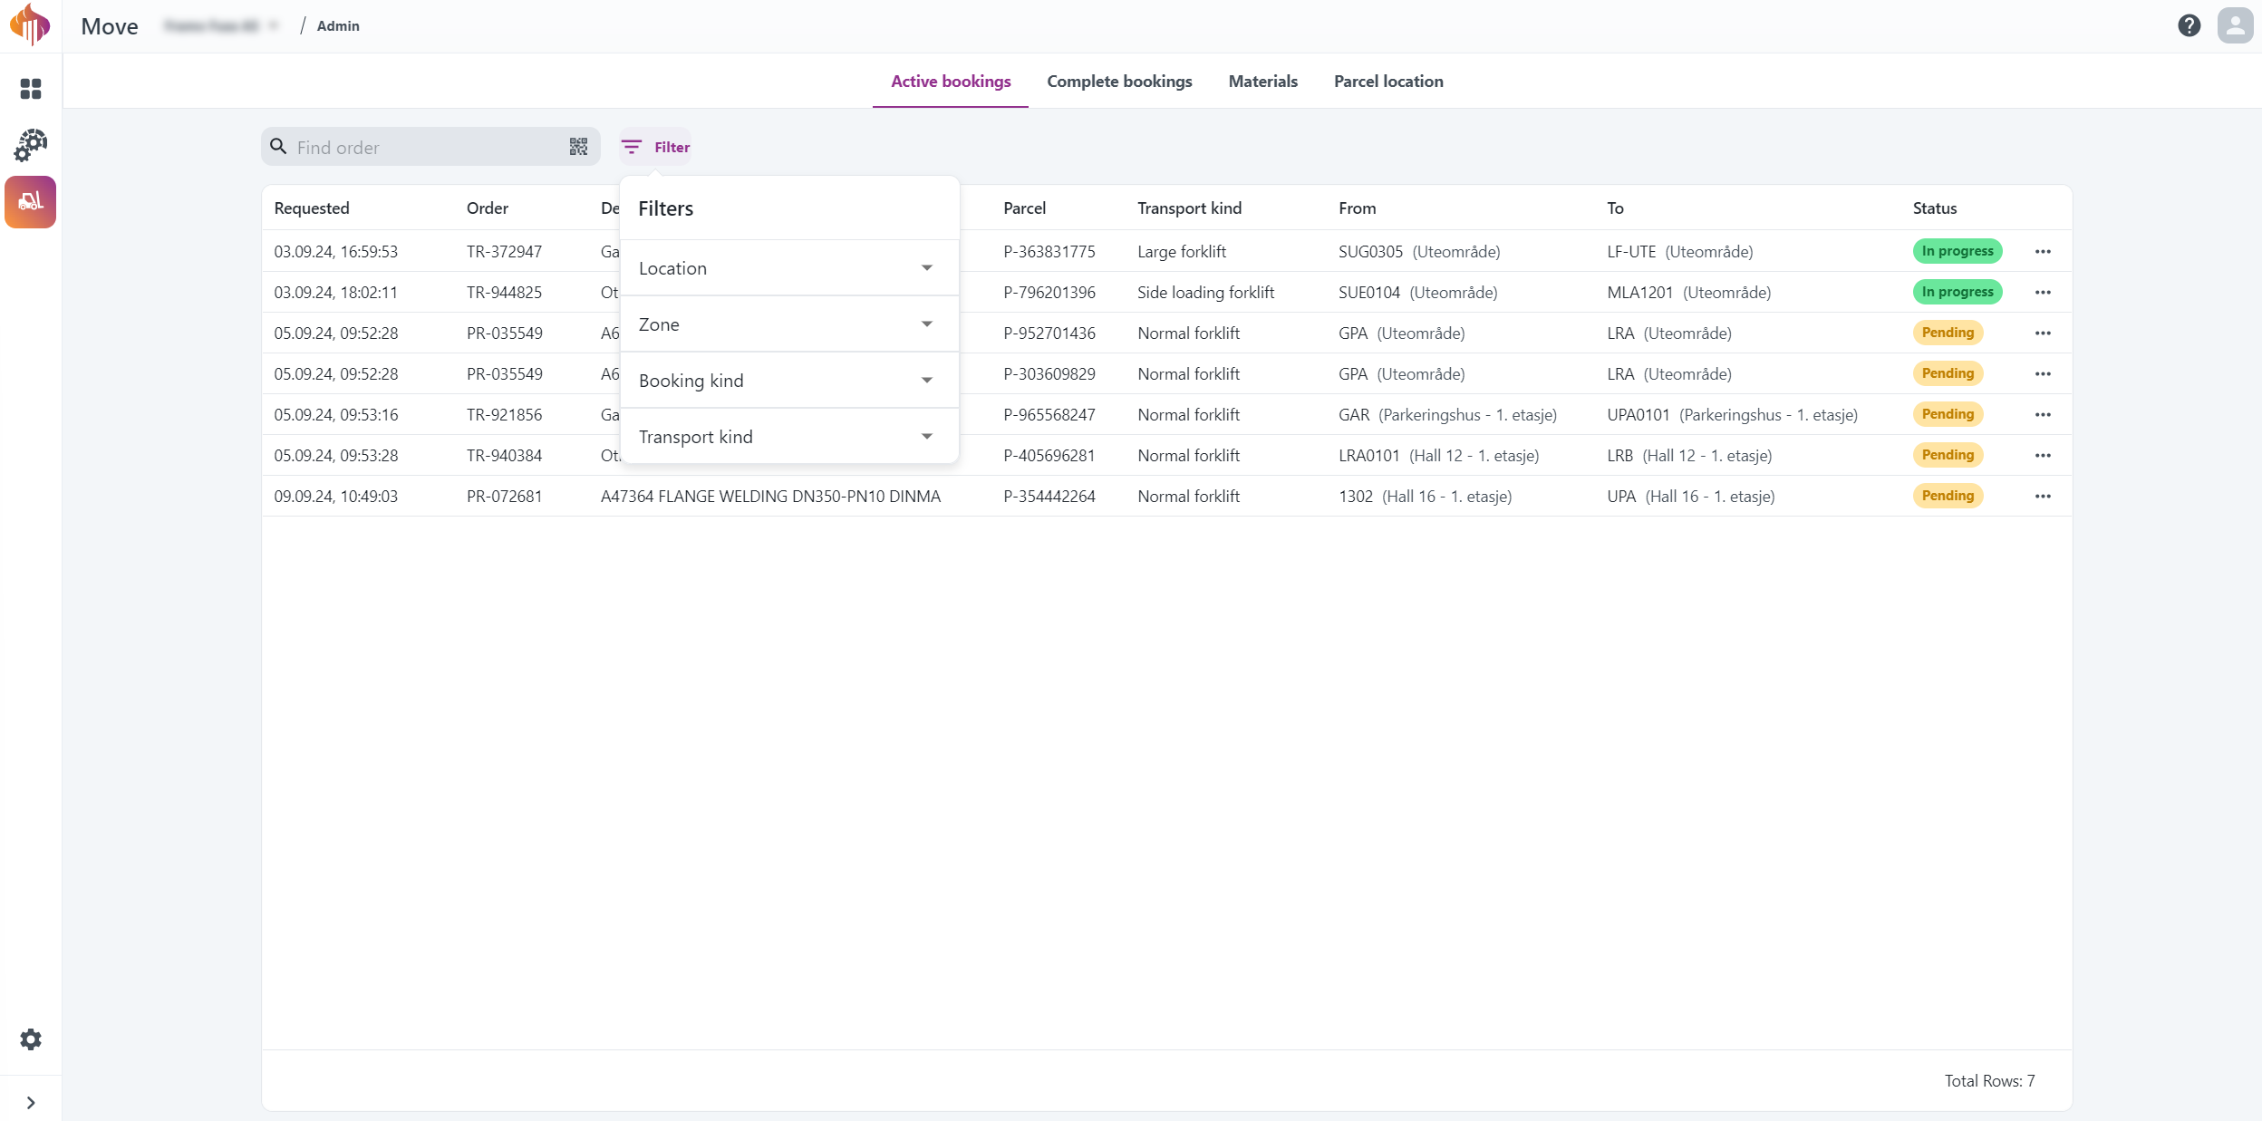Viewport: 2262px width, 1121px height.
Task: Expand the Zone filter dropdown
Action: 788,324
